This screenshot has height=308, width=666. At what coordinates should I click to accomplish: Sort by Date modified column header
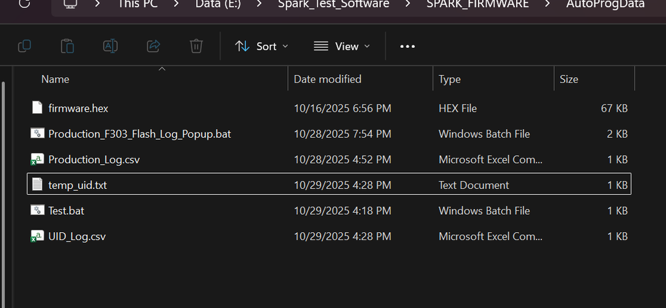coord(327,79)
